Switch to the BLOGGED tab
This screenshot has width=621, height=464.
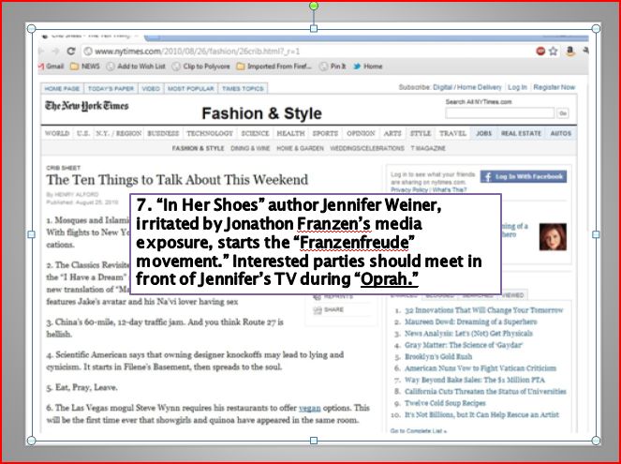click(439, 295)
